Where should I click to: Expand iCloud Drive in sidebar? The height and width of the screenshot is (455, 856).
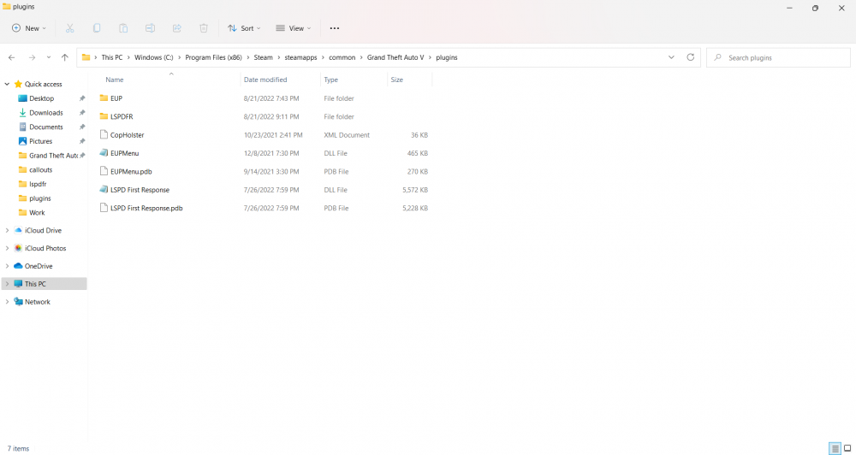[7, 230]
